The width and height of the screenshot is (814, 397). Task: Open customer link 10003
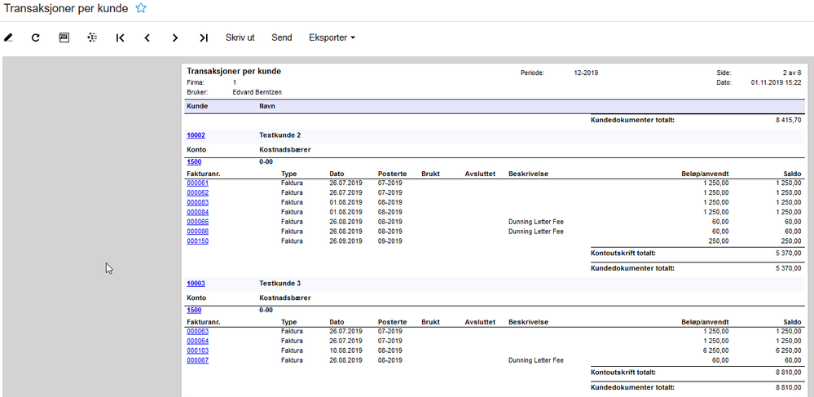tap(196, 283)
